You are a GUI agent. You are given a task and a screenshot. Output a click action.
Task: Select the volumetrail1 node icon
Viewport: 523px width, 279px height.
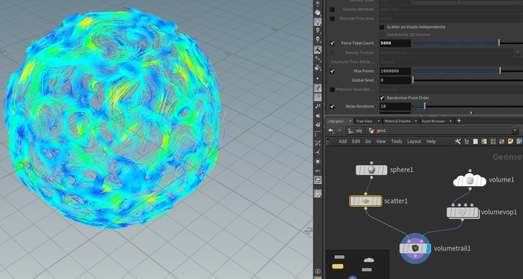pyautogui.click(x=415, y=248)
